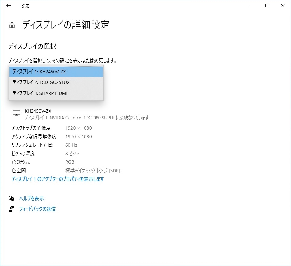Close the Settings window
The height and width of the screenshot is (266, 291).
point(282,6)
